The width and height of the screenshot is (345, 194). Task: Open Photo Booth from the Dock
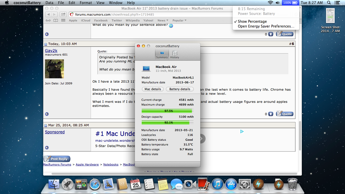pyautogui.click(x=204, y=184)
